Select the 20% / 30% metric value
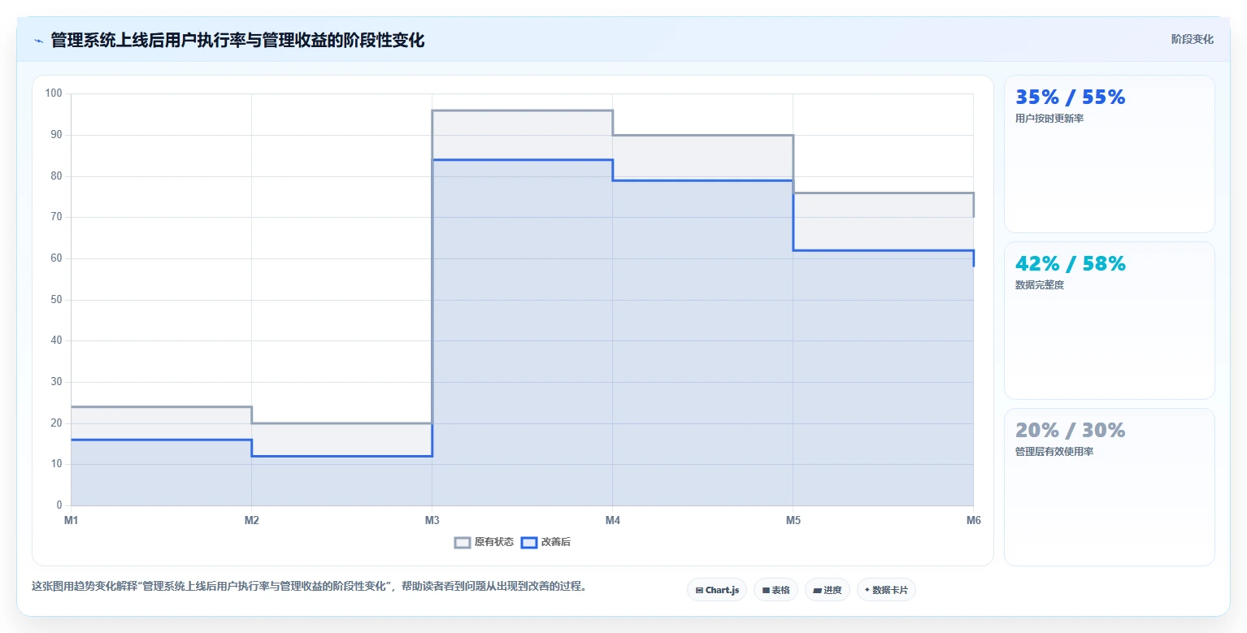 pos(1071,431)
